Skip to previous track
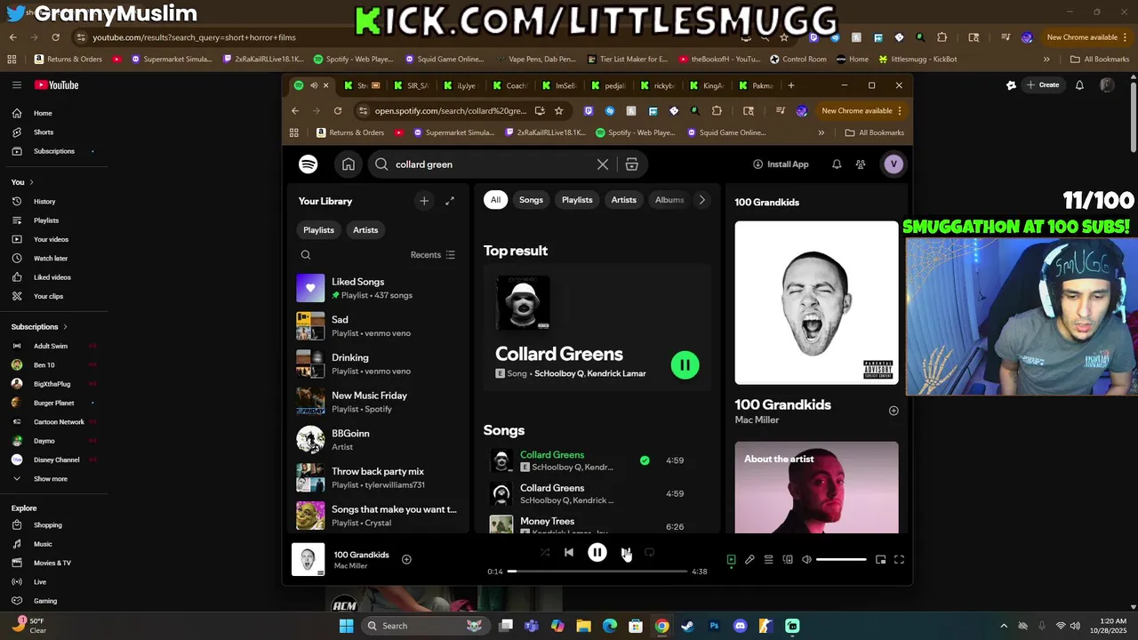This screenshot has width=1138, height=640. coord(569,553)
